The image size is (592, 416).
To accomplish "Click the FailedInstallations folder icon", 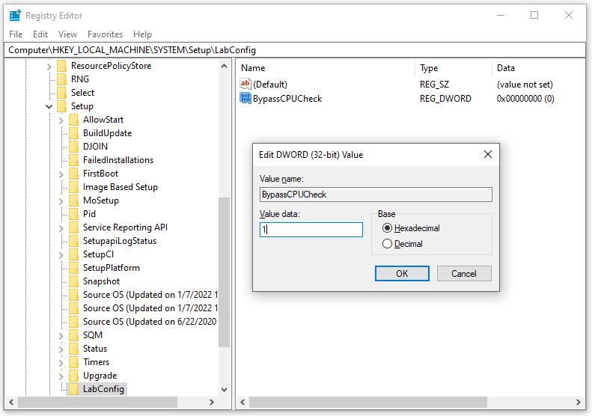I will click(x=74, y=160).
